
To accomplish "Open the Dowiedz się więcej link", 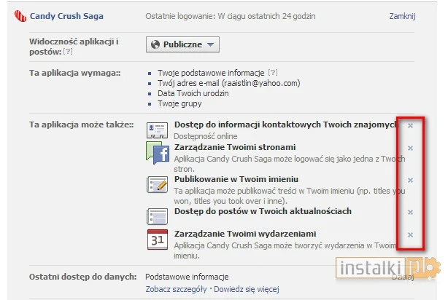I will [247, 289].
